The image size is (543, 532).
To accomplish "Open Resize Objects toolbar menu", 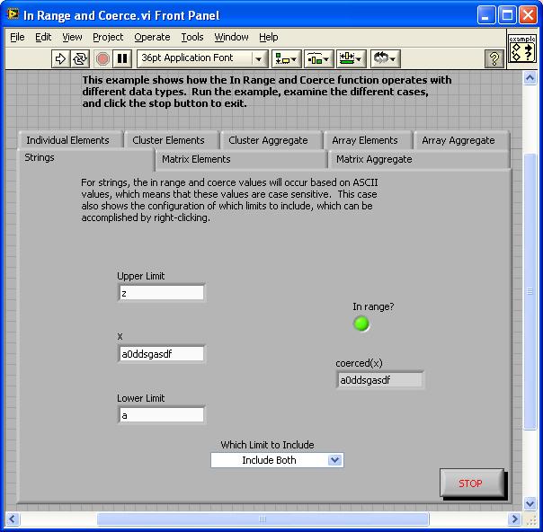I will point(351,58).
